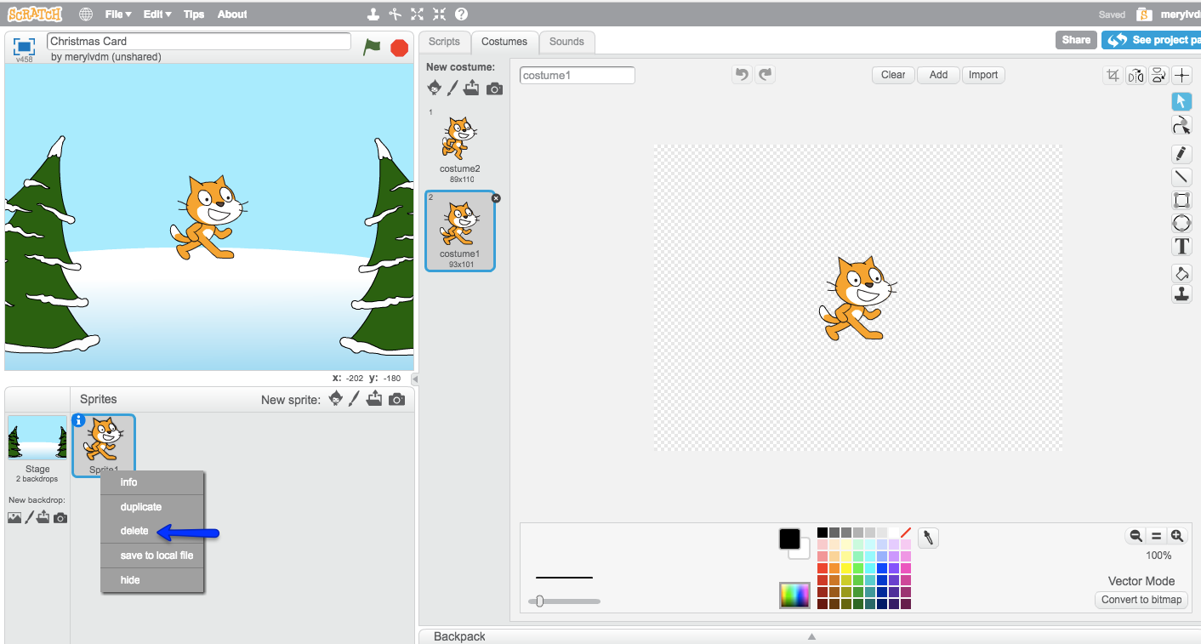Image resolution: width=1201 pixels, height=644 pixels.
Task: Pick up color with eyedropper
Action: (x=929, y=538)
